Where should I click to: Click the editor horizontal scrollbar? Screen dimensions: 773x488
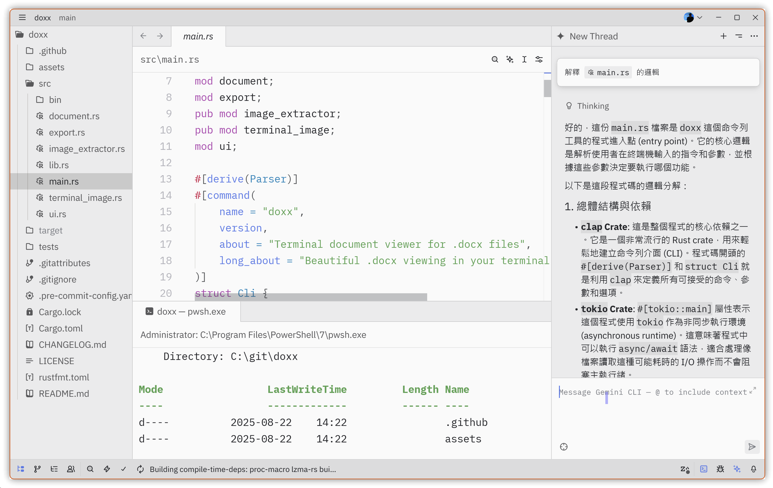click(x=311, y=297)
